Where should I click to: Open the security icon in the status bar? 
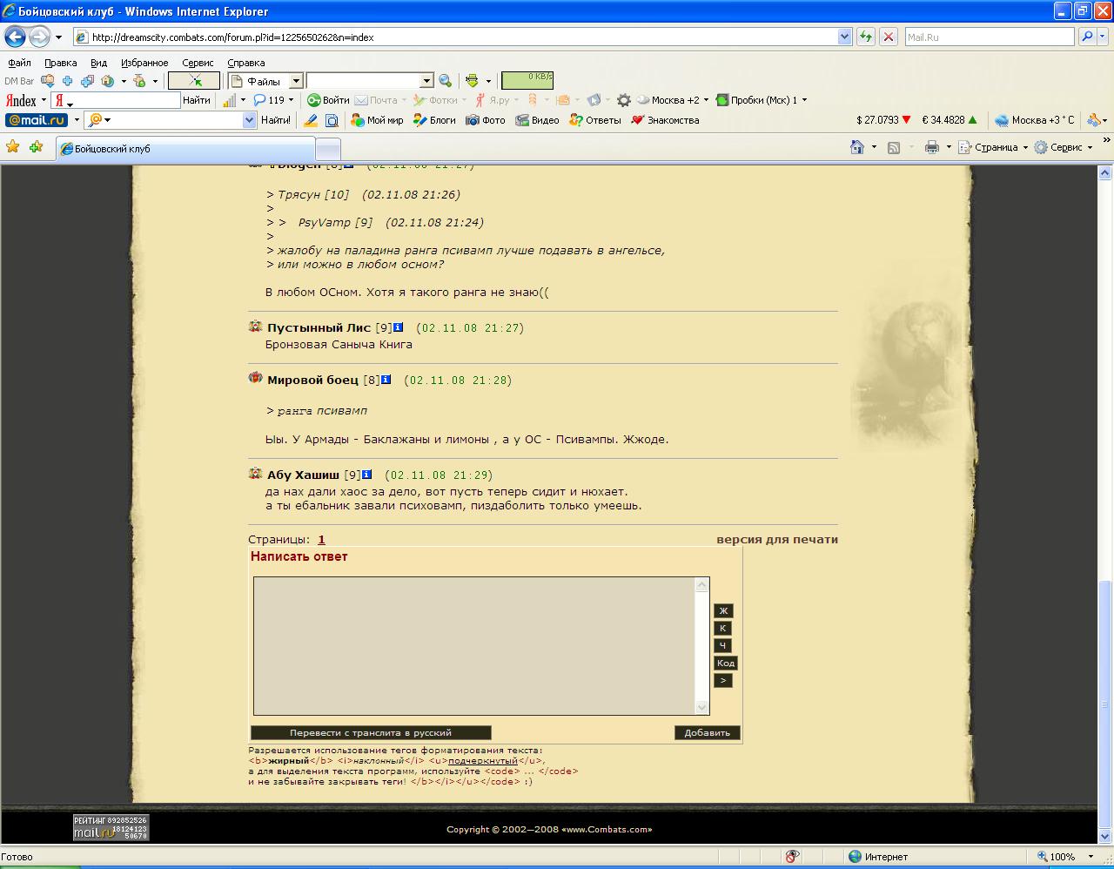pyautogui.click(x=791, y=857)
